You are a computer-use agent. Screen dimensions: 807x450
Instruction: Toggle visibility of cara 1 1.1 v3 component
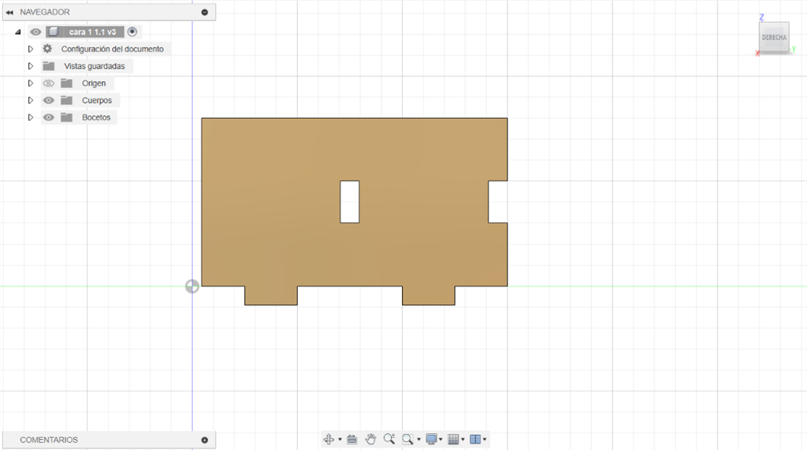[35, 32]
